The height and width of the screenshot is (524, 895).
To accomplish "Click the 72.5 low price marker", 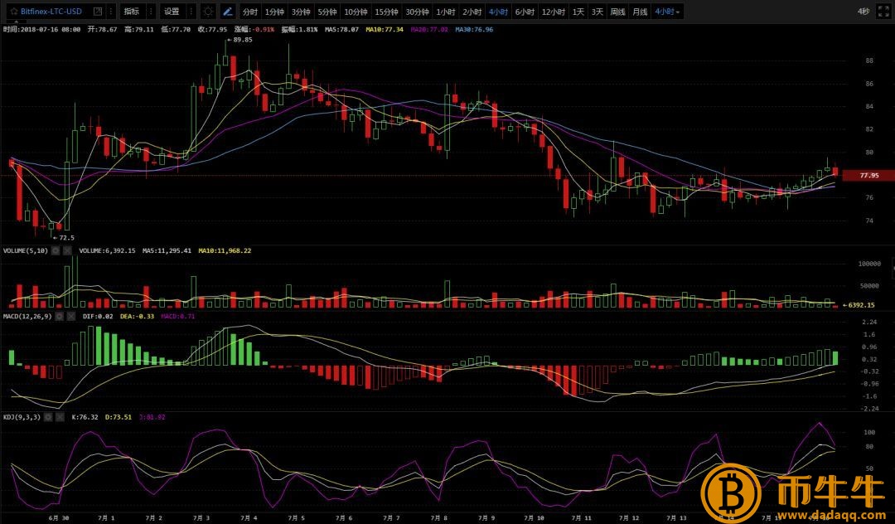I will 63,237.
